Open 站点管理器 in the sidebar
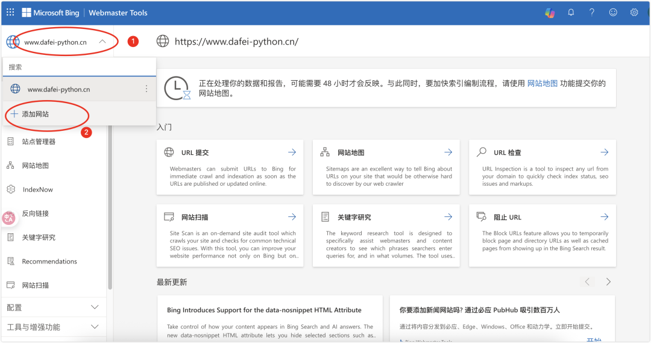The height and width of the screenshot is (343, 651). click(x=39, y=142)
